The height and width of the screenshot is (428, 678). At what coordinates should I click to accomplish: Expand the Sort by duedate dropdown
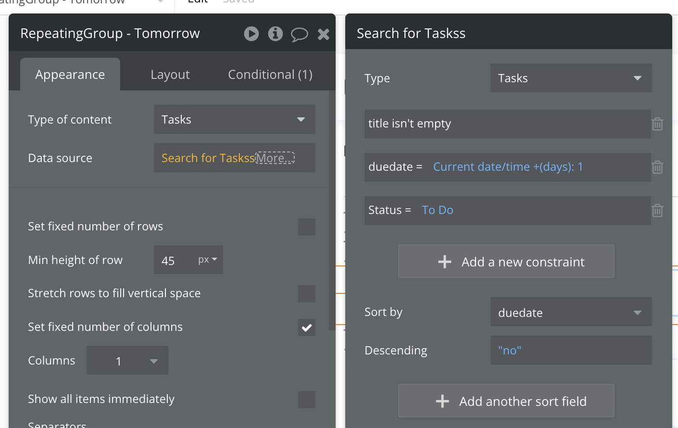[571, 313]
